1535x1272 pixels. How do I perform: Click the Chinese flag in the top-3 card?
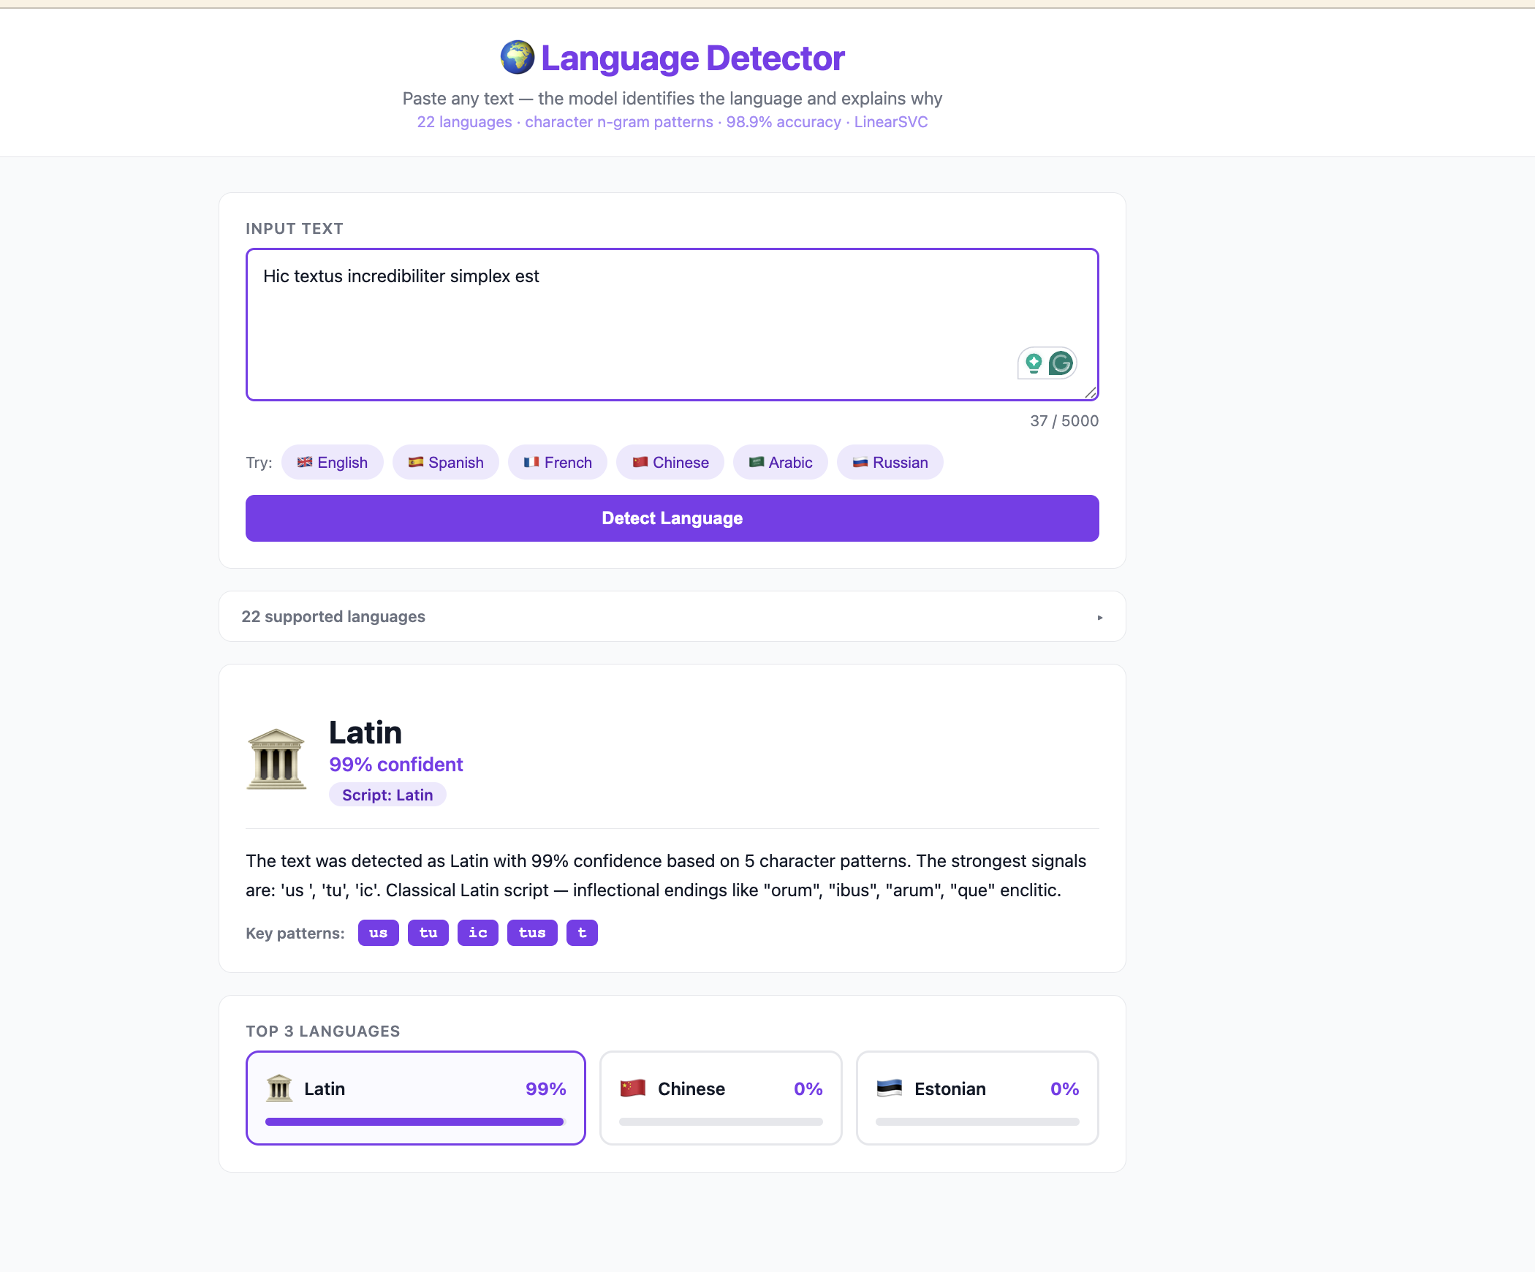pos(633,1089)
